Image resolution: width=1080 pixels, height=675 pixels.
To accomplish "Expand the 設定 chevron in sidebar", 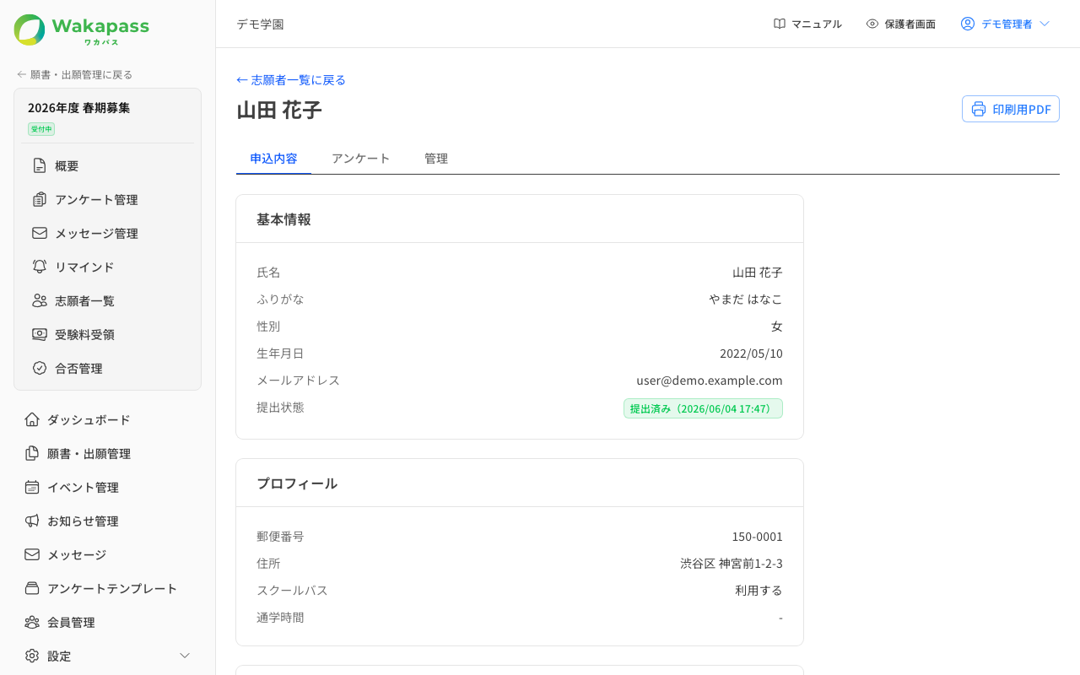I will (x=185, y=656).
